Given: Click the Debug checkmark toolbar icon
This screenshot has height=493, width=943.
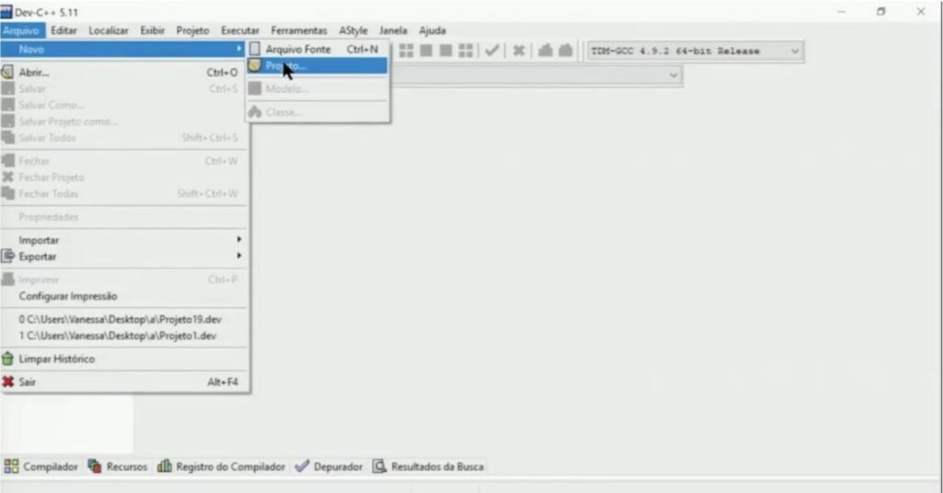Looking at the screenshot, I should (493, 51).
